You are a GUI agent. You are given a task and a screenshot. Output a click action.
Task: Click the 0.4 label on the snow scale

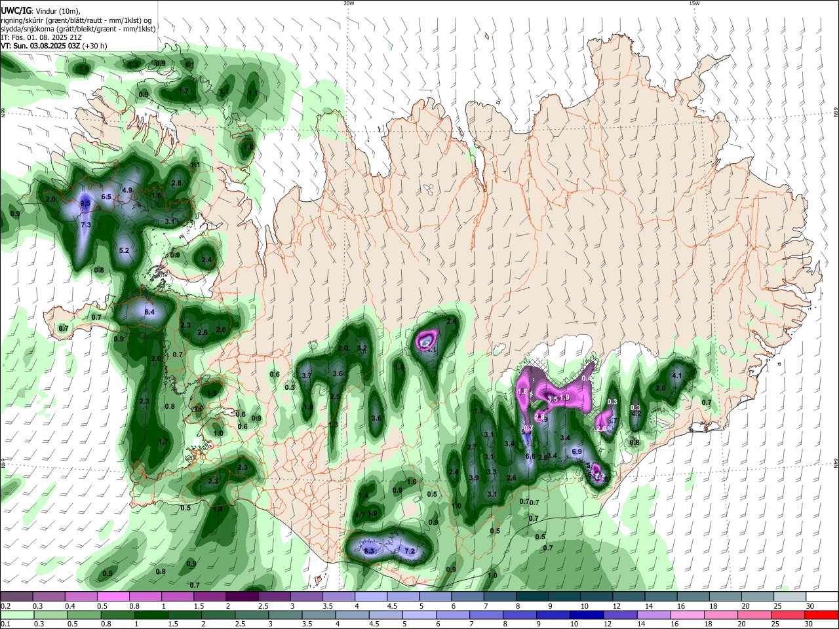coord(69,606)
